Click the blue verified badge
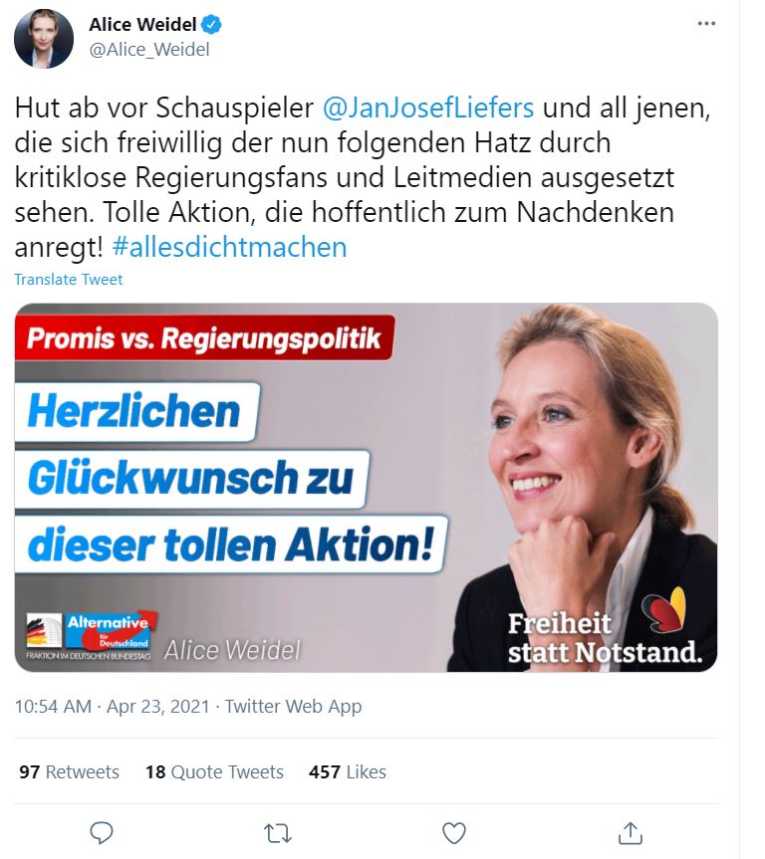Viewport: 765px width, 859px height. point(212,25)
